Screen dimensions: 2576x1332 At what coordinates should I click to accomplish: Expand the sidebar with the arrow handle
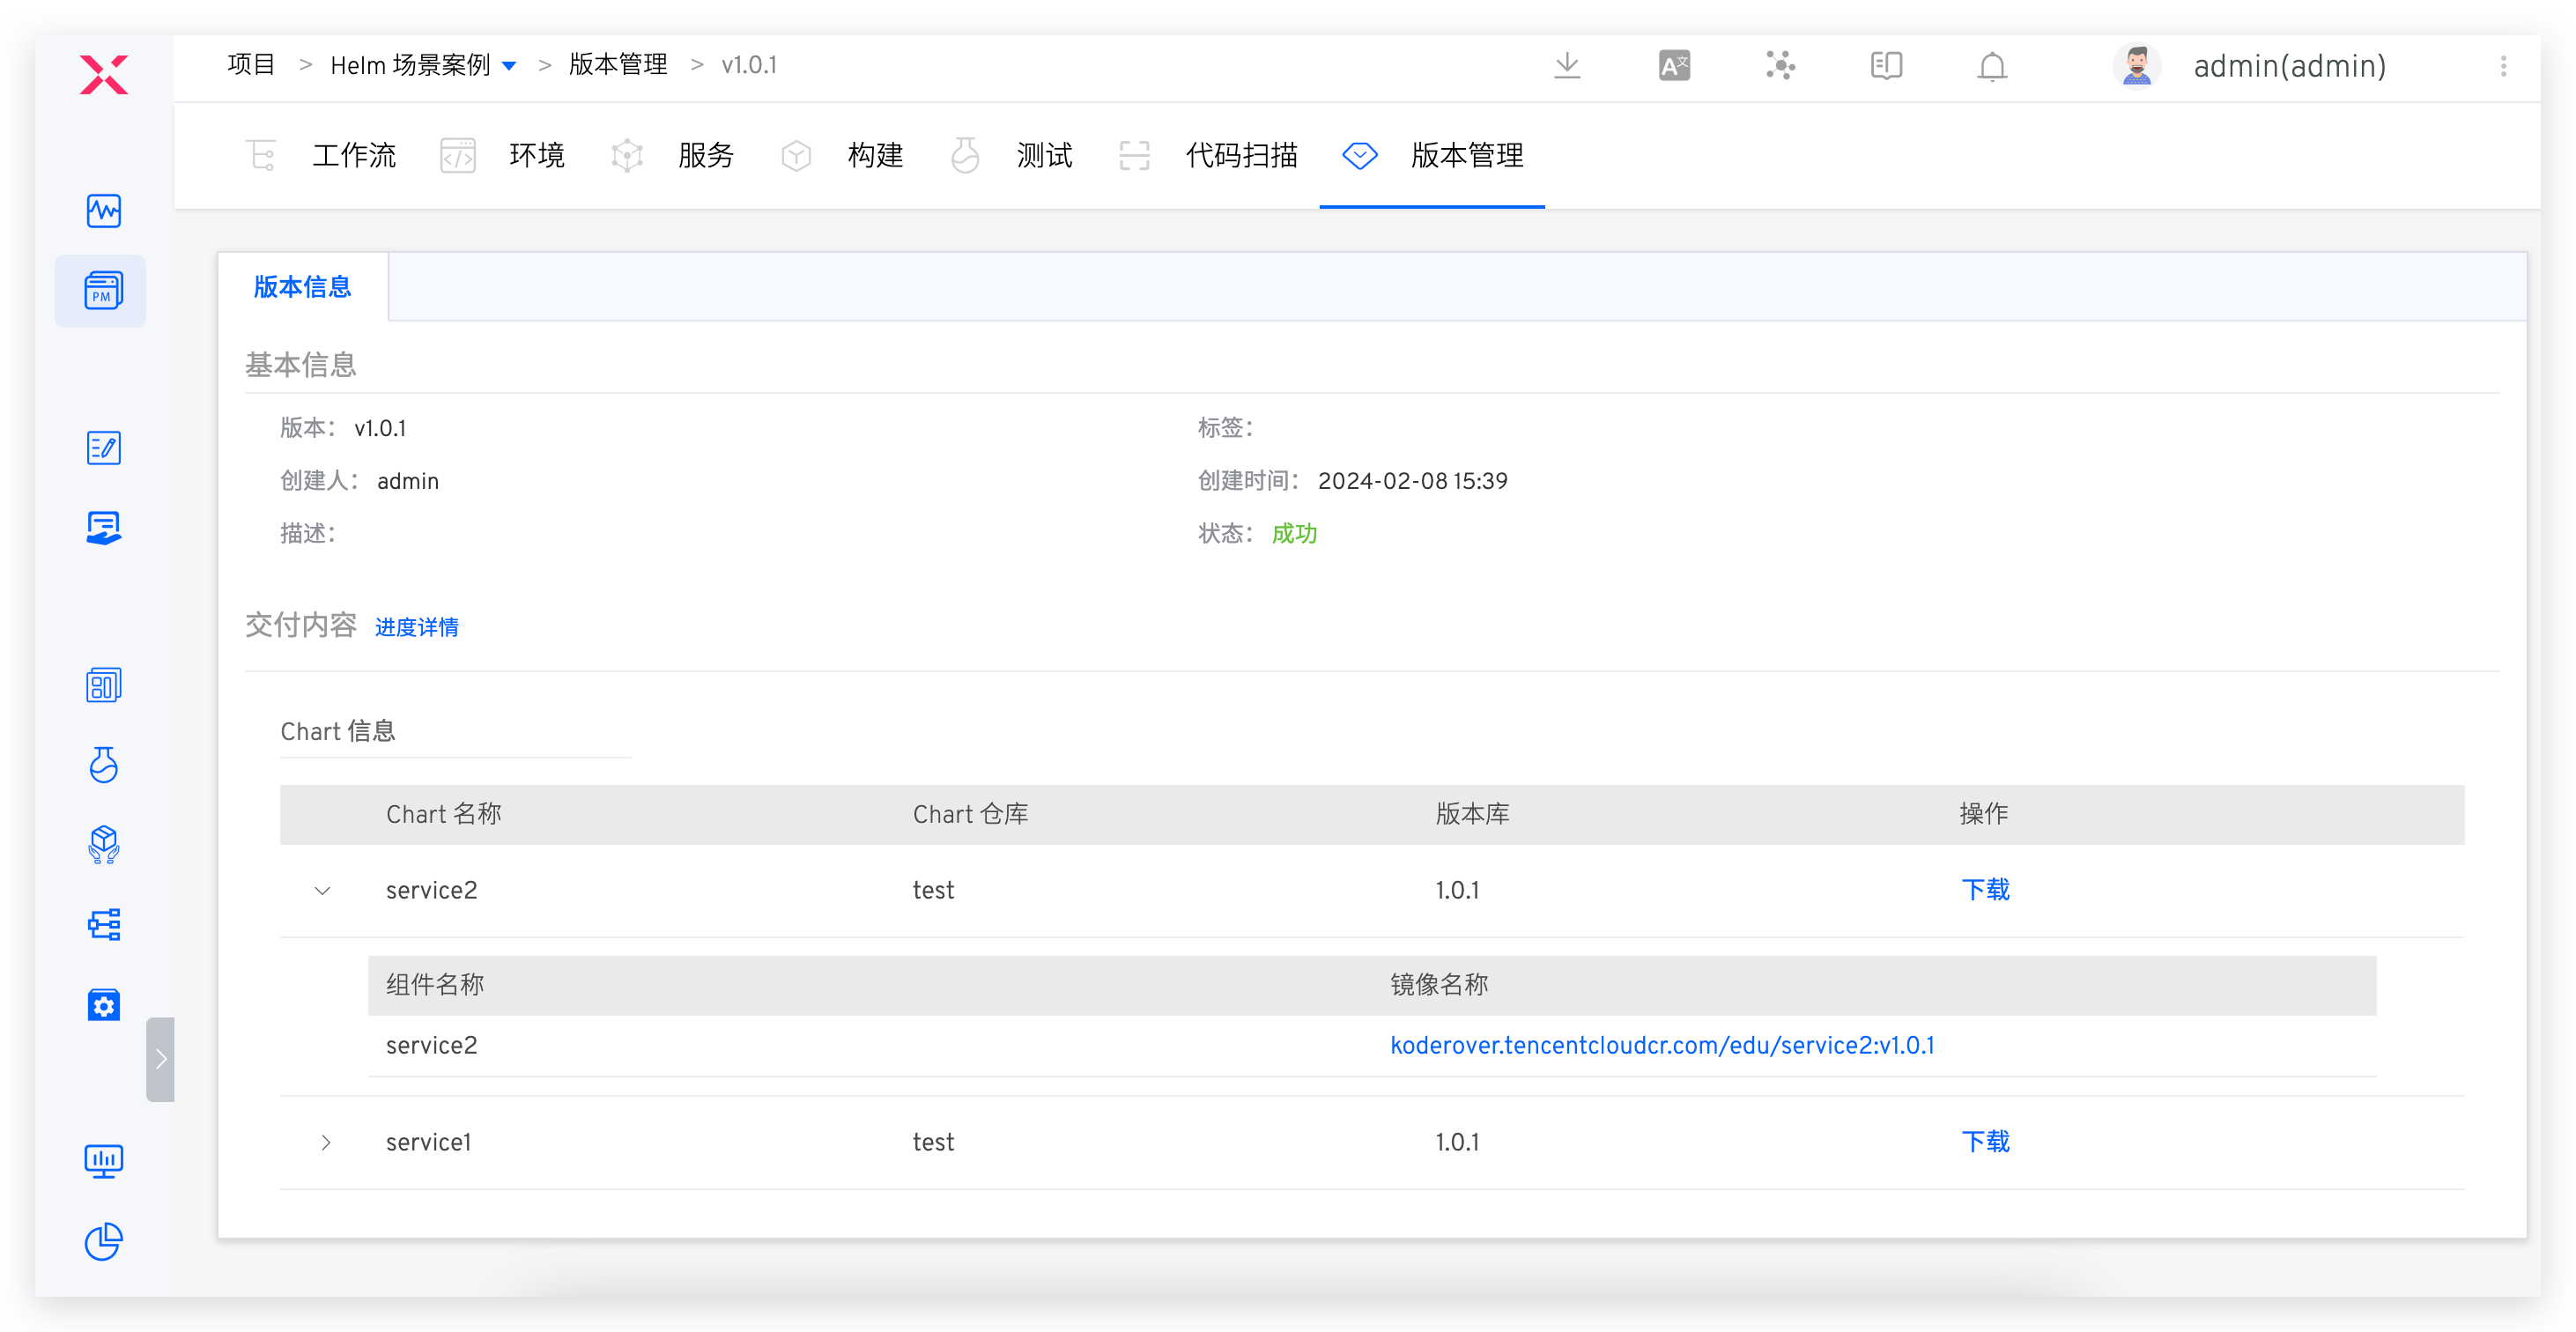[160, 1059]
